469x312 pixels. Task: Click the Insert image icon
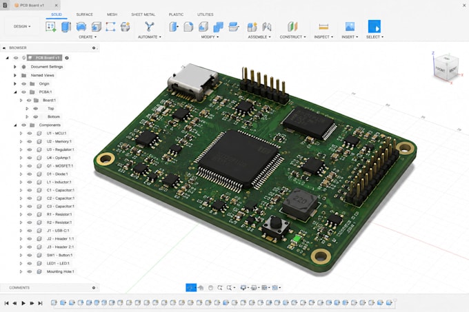[x=350, y=27]
